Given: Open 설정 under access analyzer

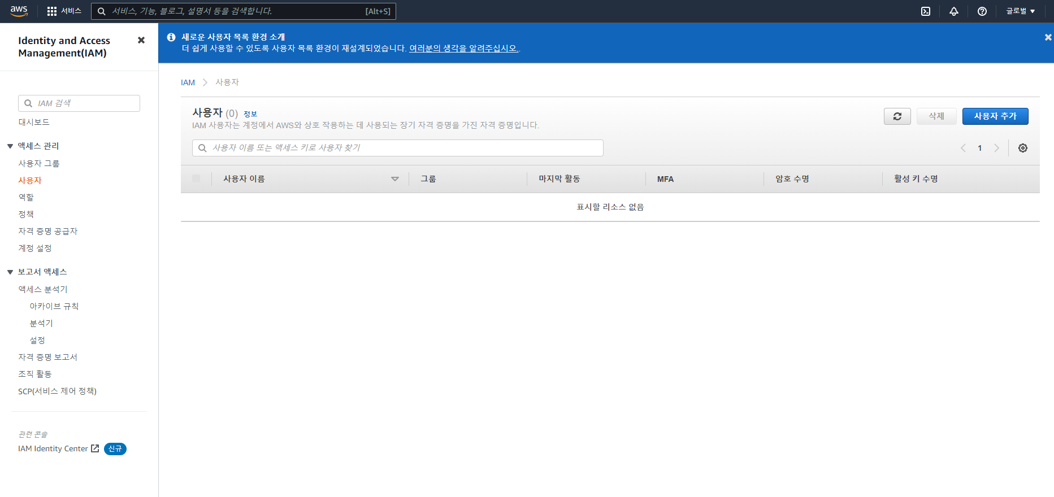Looking at the screenshot, I should tap(37, 340).
